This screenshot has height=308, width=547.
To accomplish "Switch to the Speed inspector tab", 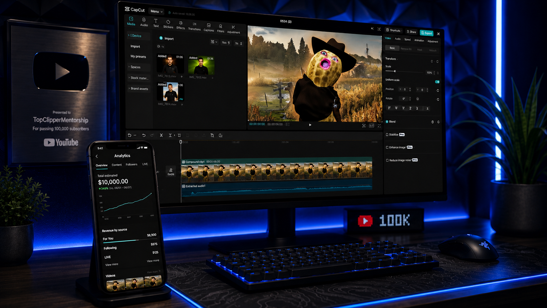I will pyautogui.click(x=407, y=40).
